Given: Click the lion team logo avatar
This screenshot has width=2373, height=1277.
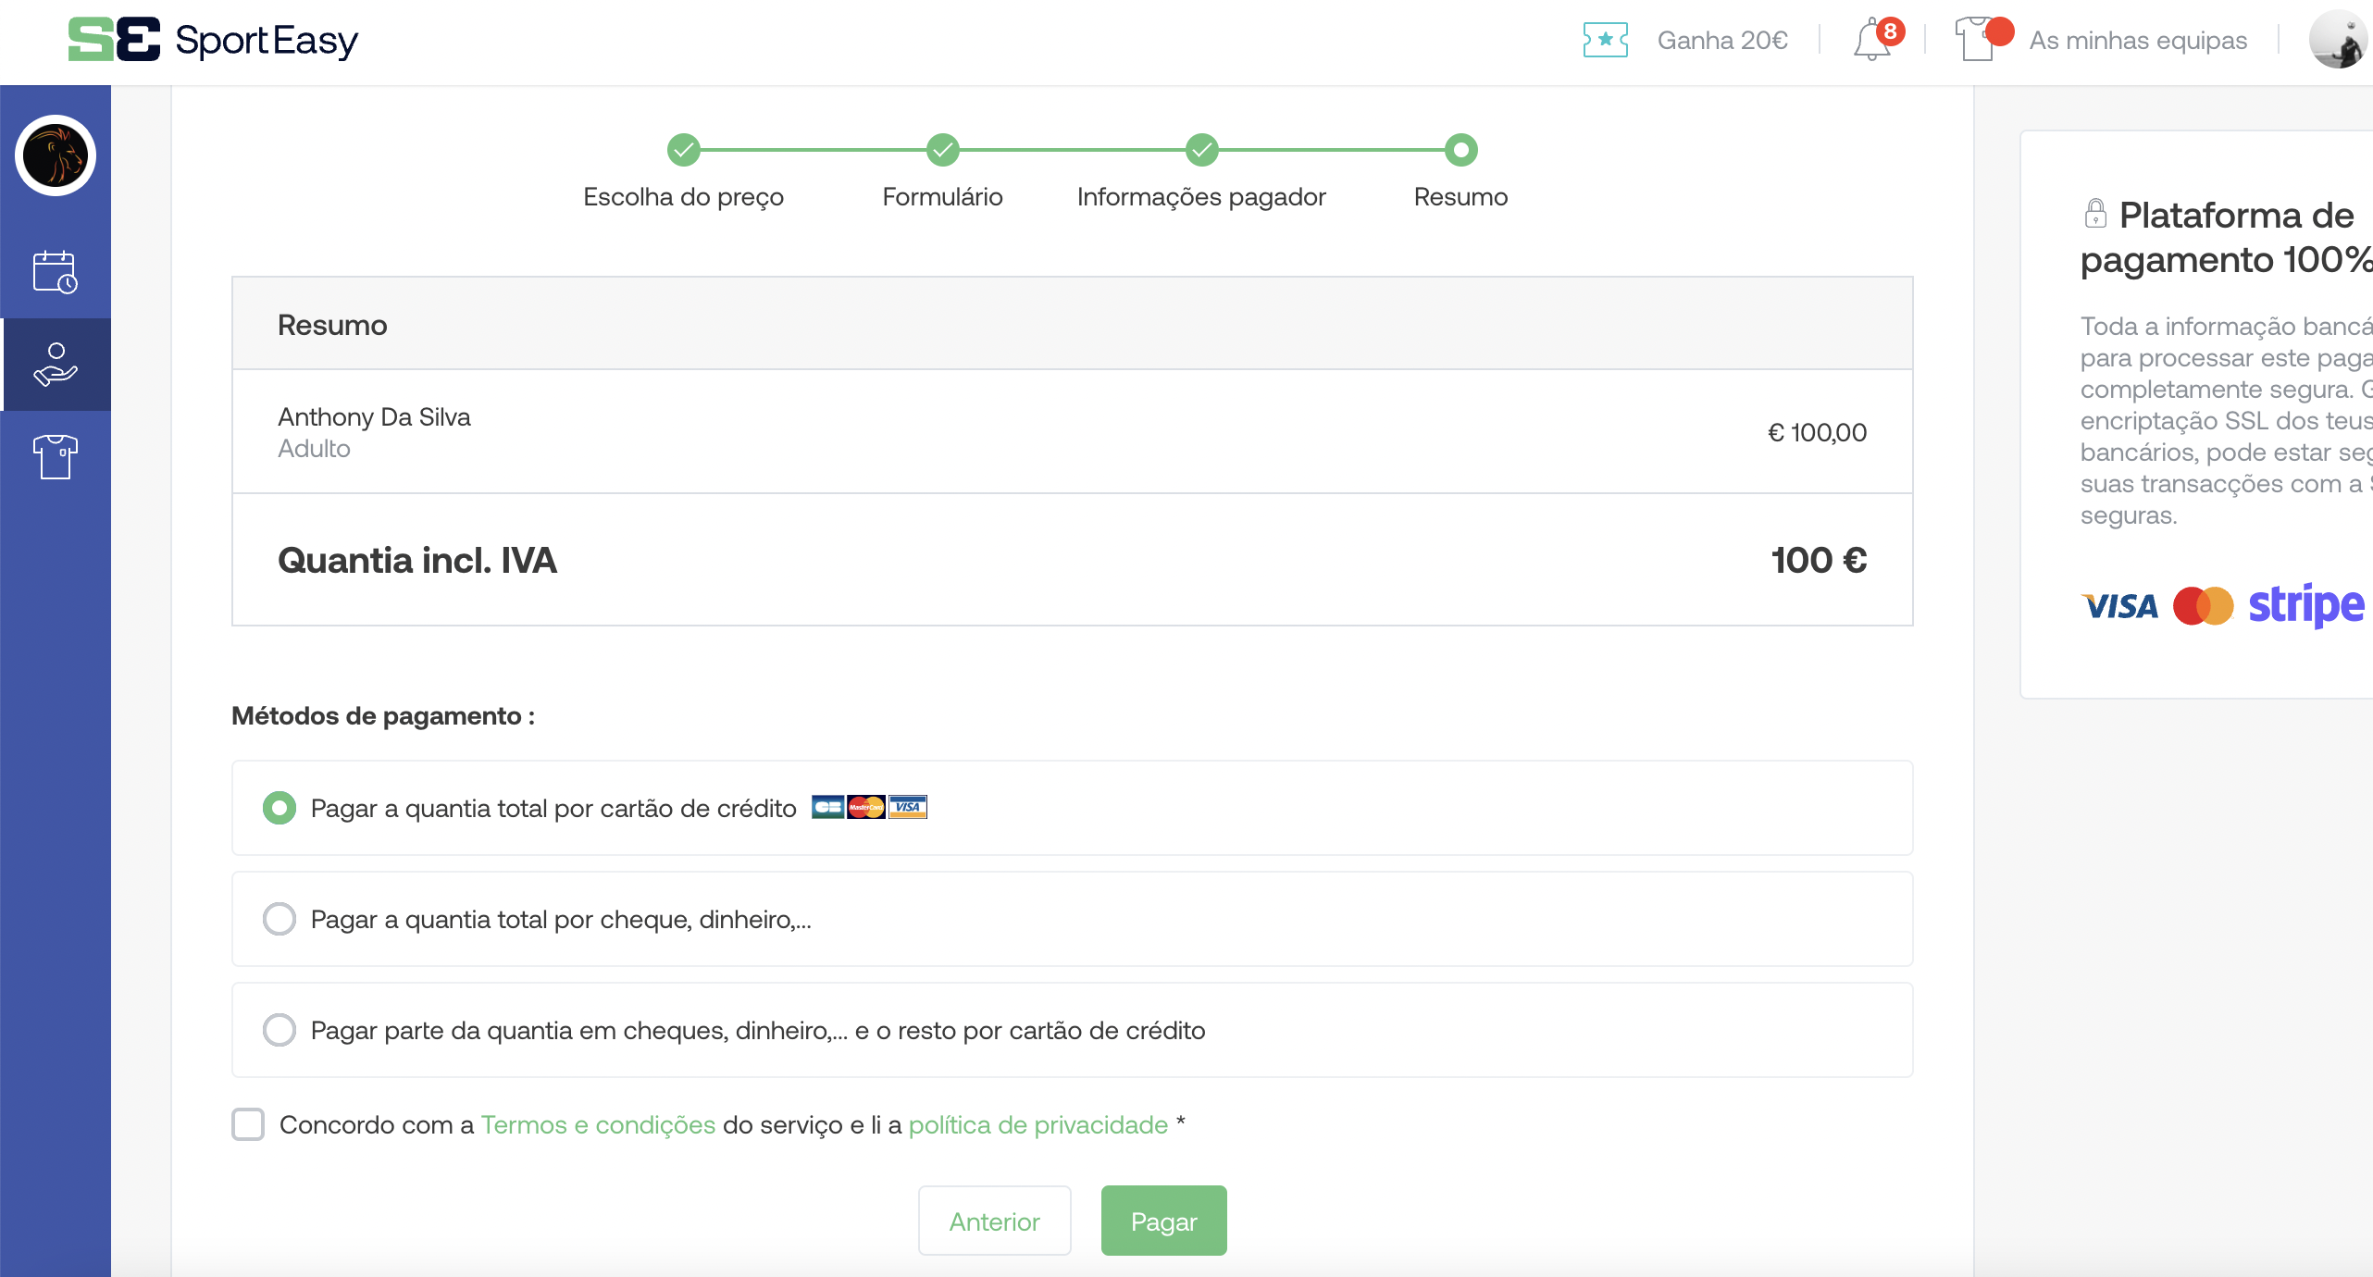Looking at the screenshot, I should [x=56, y=155].
